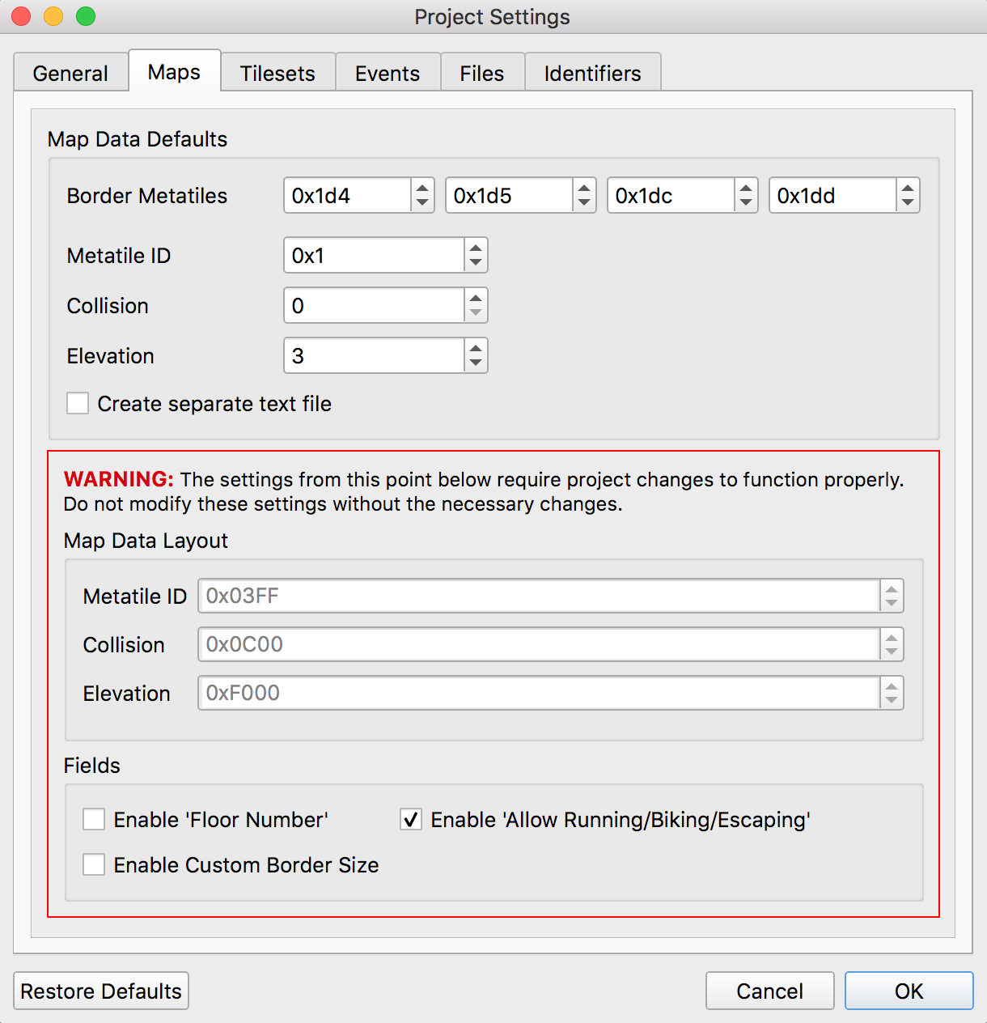Decrease the default Metatile ID spinner
Screen dimensions: 987x1023
tap(476, 263)
